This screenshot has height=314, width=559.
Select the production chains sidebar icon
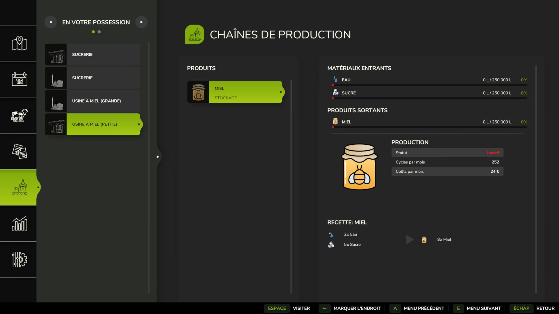(x=18, y=188)
